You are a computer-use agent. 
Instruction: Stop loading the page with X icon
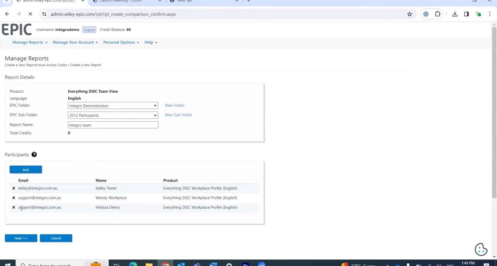(x=30, y=14)
